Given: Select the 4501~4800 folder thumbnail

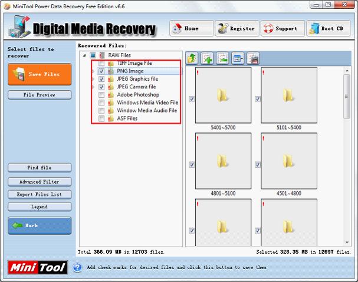Looking at the screenshot, I should pos(289,161).
